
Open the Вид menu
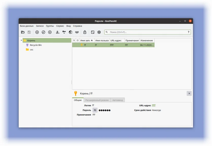[68, 26]
